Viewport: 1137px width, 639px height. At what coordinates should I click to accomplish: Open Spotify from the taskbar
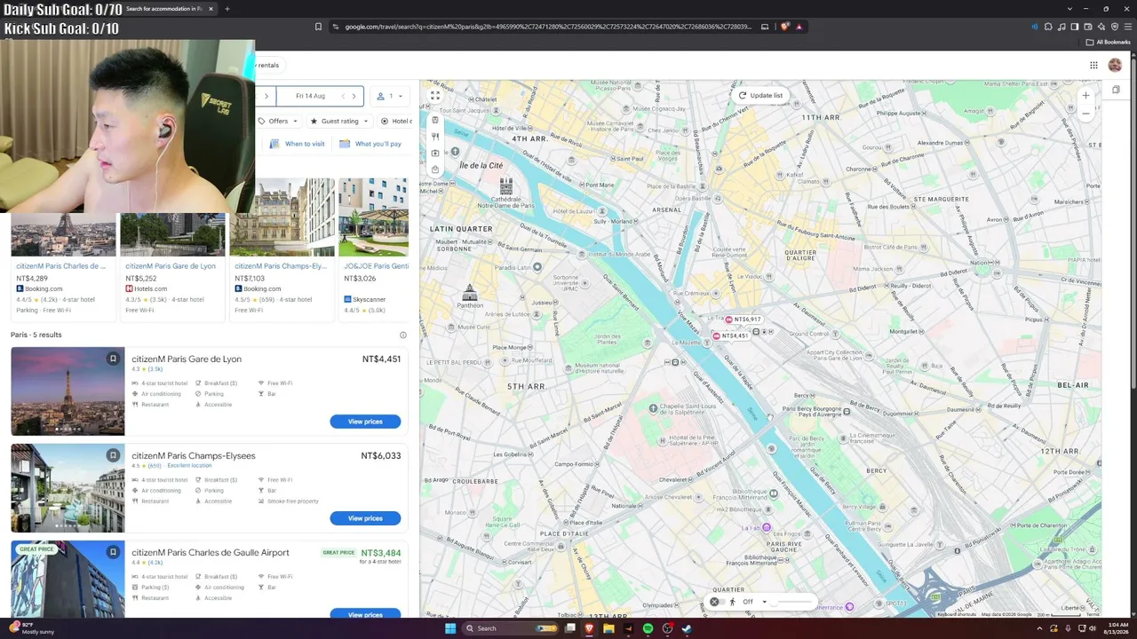click(x=648, y=628)
